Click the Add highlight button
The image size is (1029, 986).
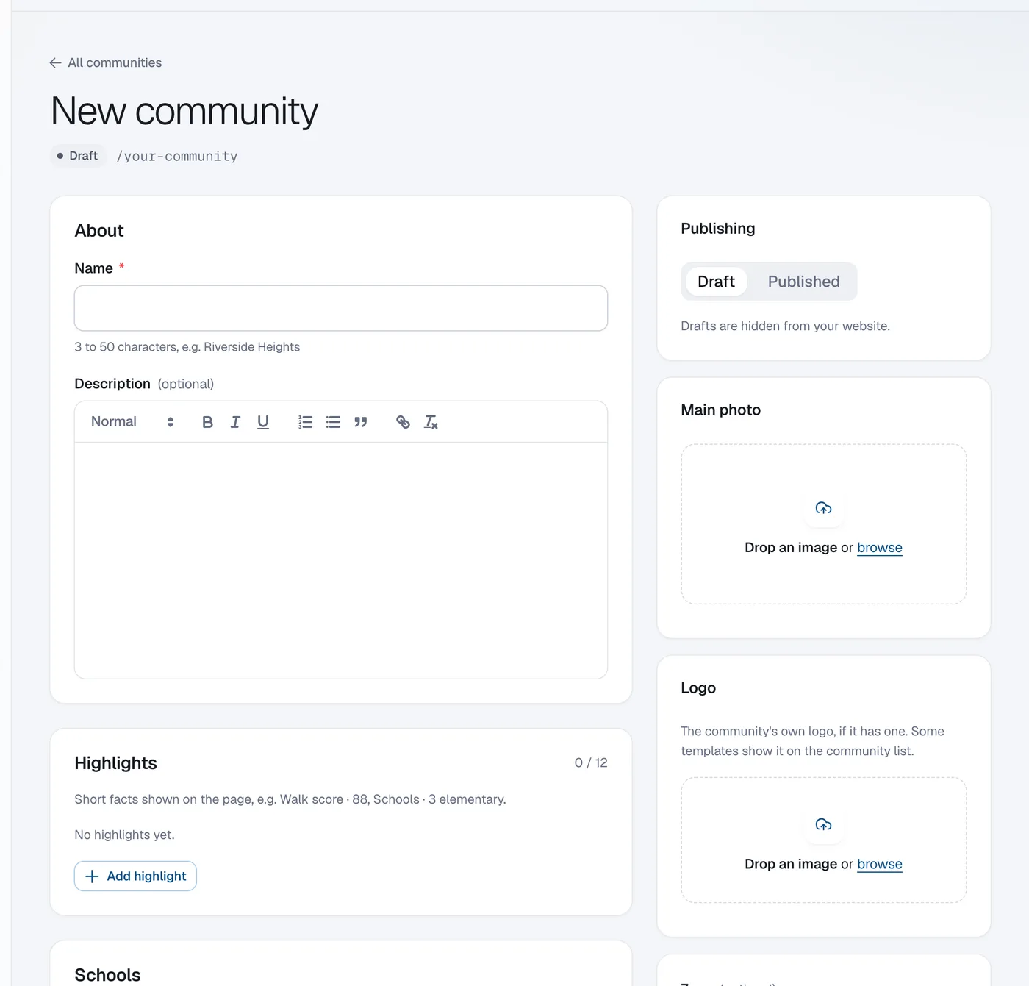tap(135, 876)
